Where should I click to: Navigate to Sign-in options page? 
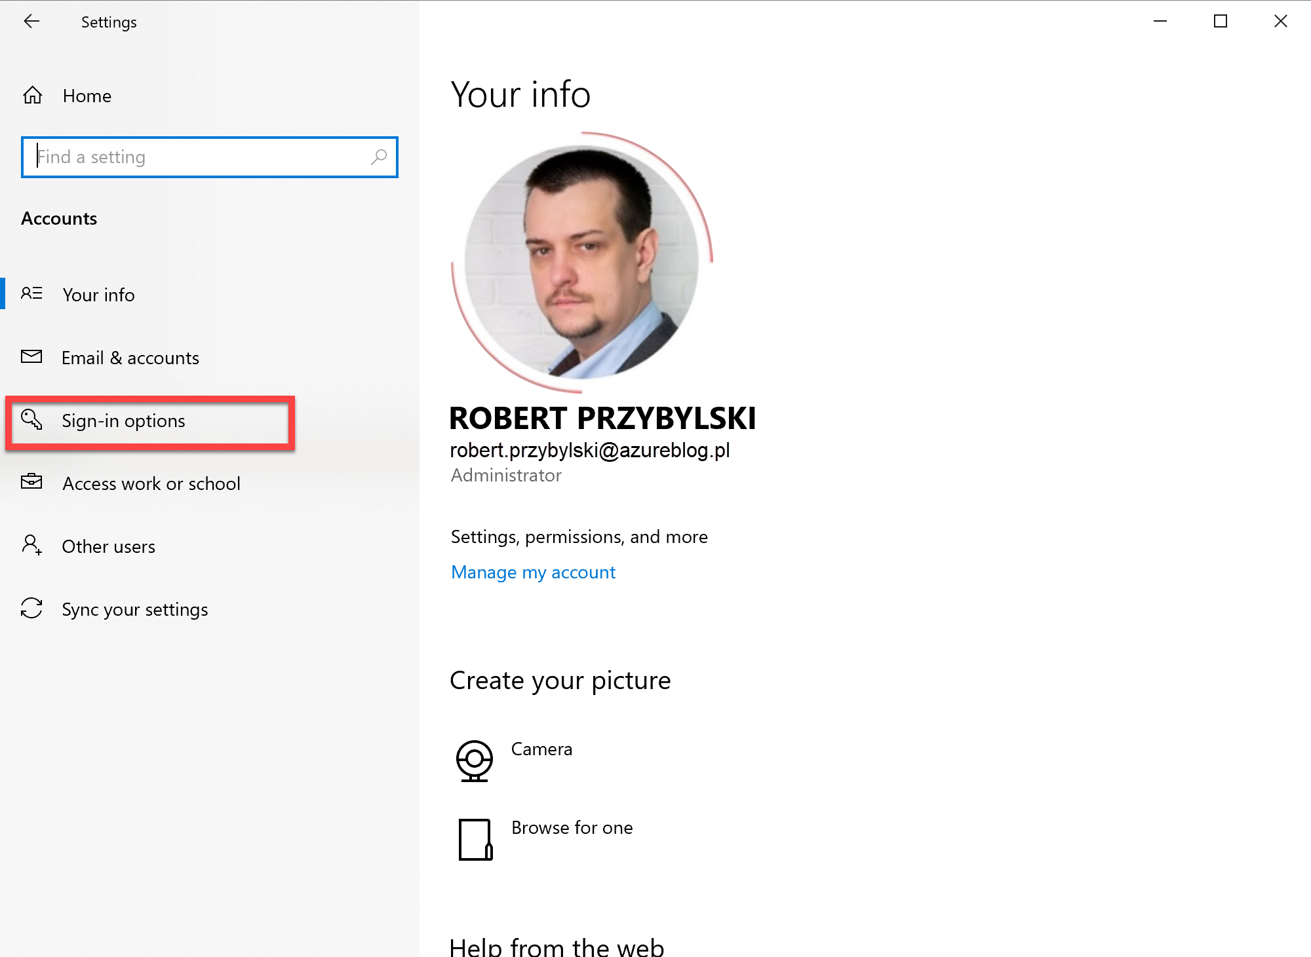123,421
